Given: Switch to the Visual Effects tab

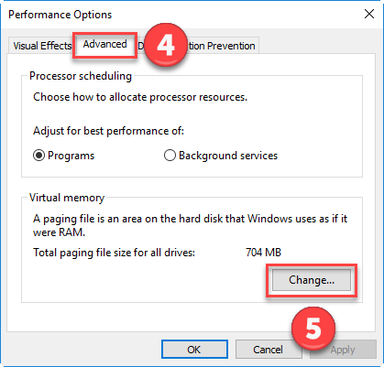Looking at the screenshot, I should pyautogui.click(x=41, y=46).
